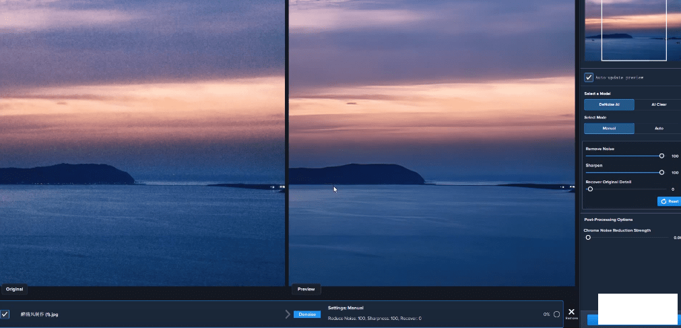Click the Select Mode label
The width and height of the screenshot is (681, 328).
tap(595, 118)
